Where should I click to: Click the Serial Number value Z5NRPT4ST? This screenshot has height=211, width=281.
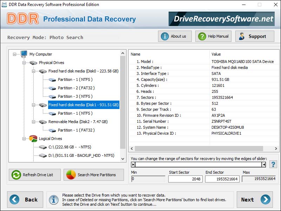[221, 121]
